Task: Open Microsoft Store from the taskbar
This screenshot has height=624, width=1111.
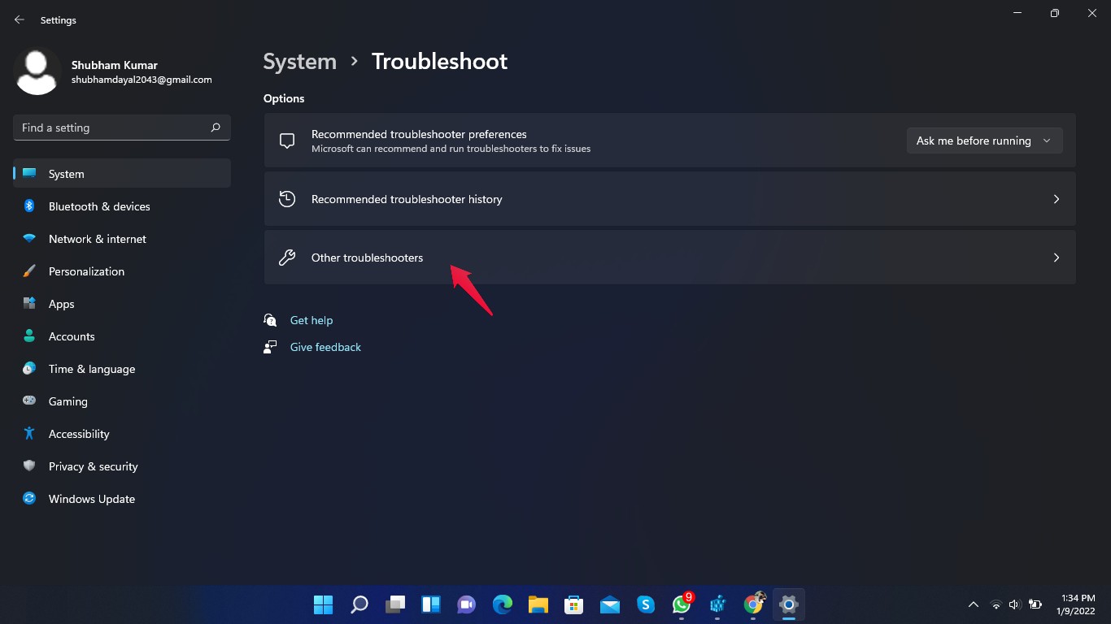Action: 573,604
